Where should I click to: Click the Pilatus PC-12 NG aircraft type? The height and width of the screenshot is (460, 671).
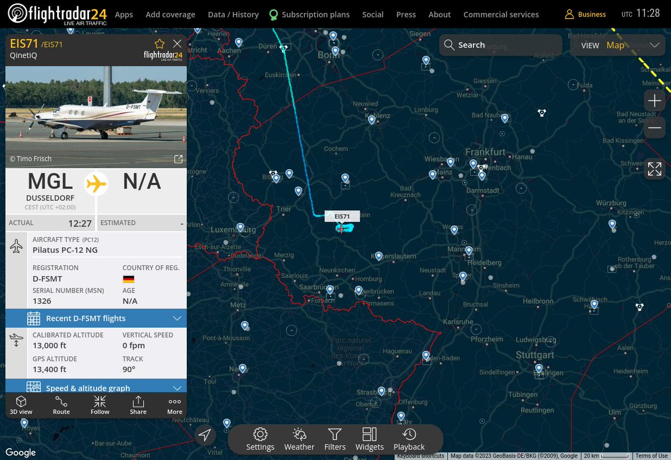pos(65,249)
